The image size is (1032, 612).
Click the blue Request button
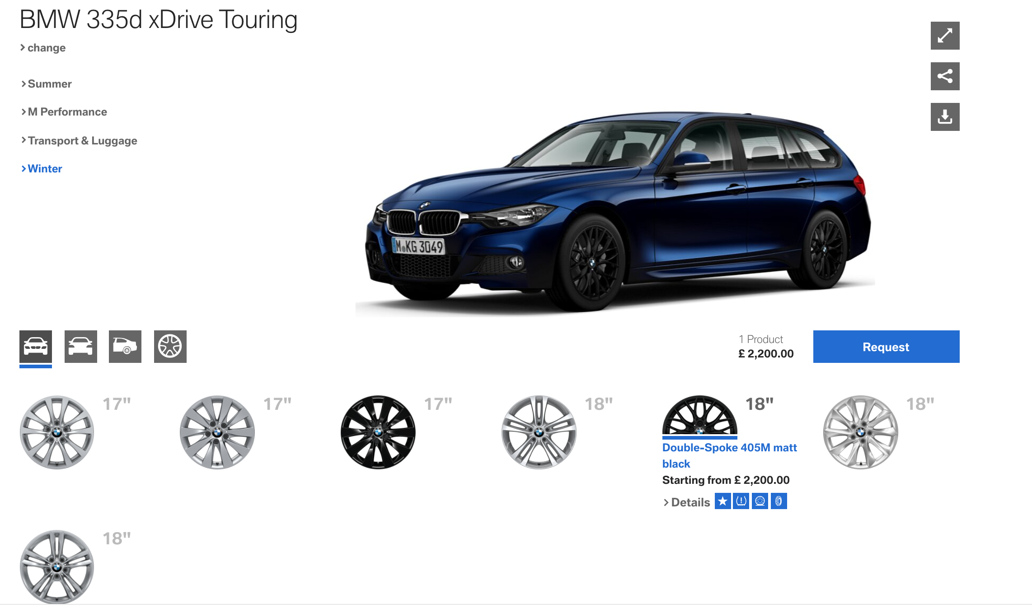point(886,347)
